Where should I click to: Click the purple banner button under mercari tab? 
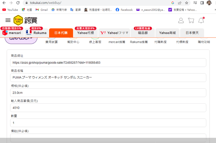(21, 40)
